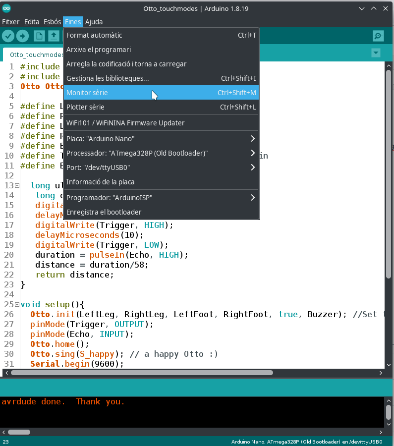Click the Upload arrow toolbar icon
The width and height of the screenshot is (394, 446).
[22, 36]
